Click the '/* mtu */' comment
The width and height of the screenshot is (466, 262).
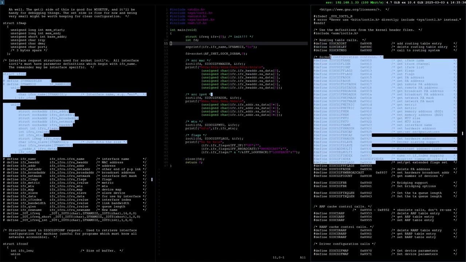(195, 122)
